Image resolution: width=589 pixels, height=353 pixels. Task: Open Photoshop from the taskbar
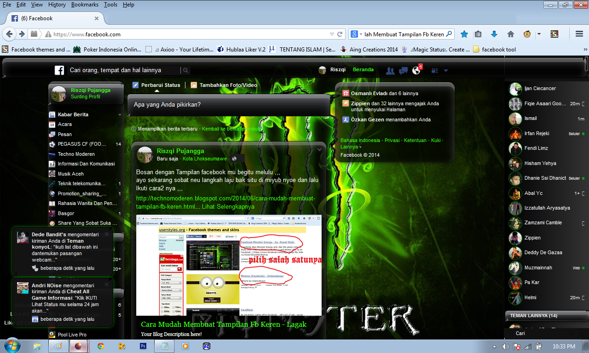coord(143,346)
